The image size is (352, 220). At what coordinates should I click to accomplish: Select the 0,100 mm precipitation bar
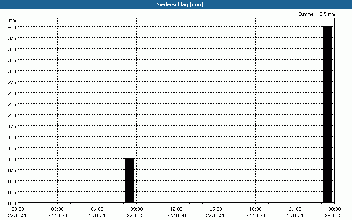point(129,181)
